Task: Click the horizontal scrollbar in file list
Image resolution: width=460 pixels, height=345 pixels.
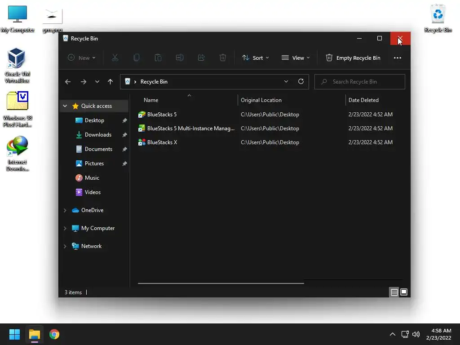Action: point(221,283)
